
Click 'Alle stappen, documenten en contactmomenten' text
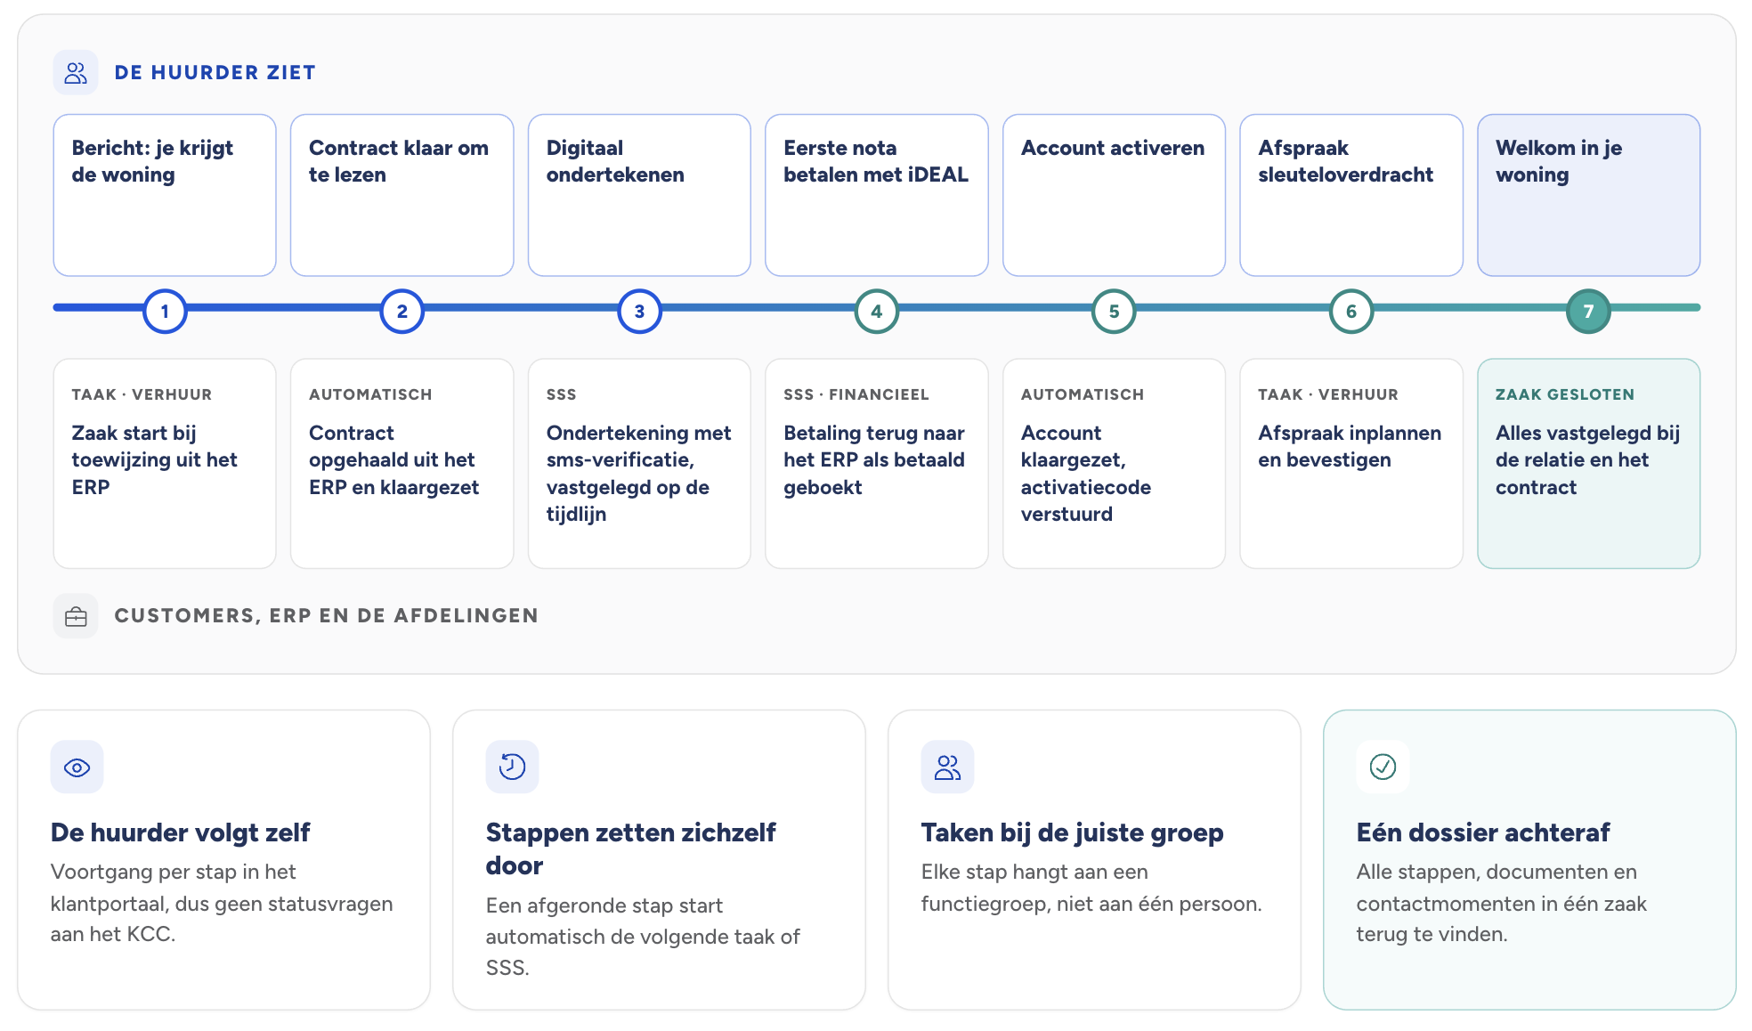pos(1501,903)
